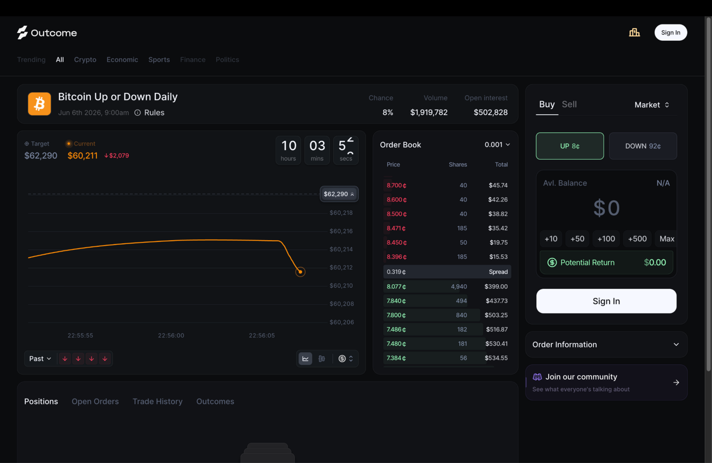Viewport: 712px width, 463px height.
Task: Click the 8.471¢ ask row
Action: 447,228
